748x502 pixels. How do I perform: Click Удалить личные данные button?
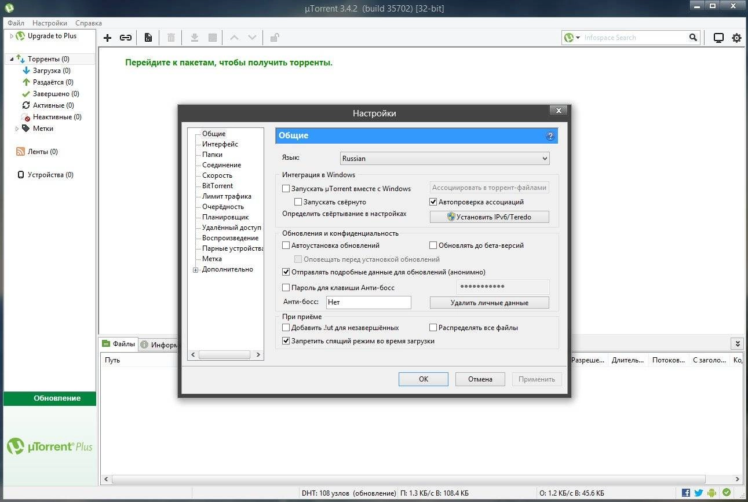pyautogui.click(x=489, y=303)
